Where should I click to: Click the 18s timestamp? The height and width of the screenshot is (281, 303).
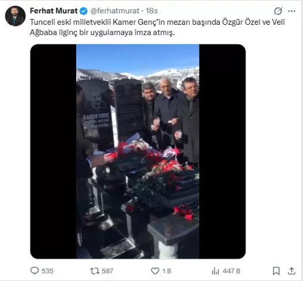(x=152, y=11)
